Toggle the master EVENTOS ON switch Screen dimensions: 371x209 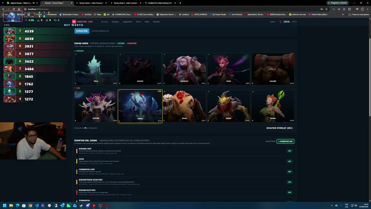(x=285, y=141)
